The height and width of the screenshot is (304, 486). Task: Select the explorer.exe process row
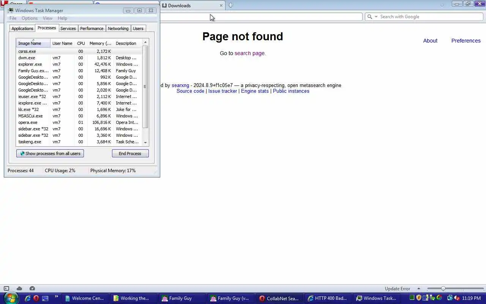coord(79,64)
